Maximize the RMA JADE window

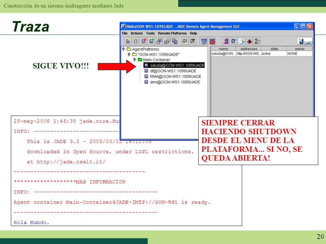(304, 26)
